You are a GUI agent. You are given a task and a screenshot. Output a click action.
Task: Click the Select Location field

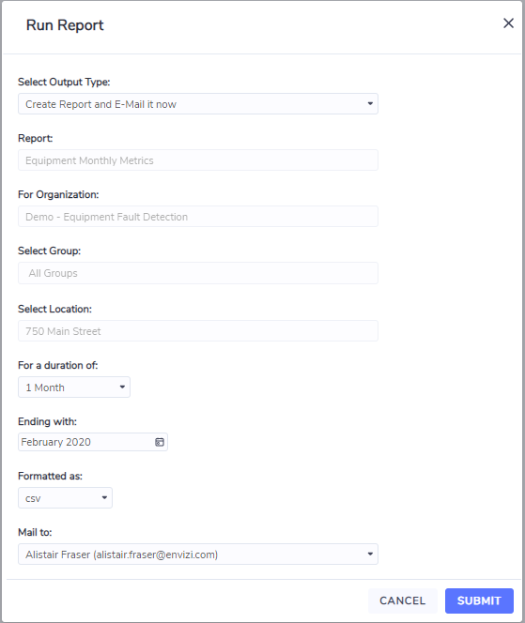click(x=197, y=331)
